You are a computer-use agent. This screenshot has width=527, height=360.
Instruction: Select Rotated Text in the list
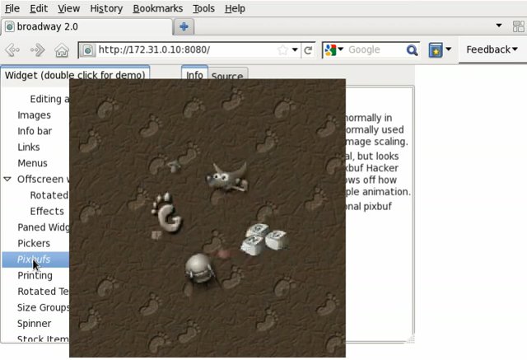(43, 292)
